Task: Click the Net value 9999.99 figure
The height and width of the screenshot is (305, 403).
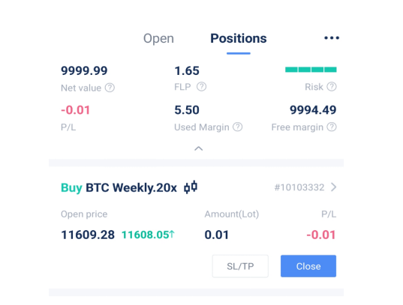Action: [84, 70]
